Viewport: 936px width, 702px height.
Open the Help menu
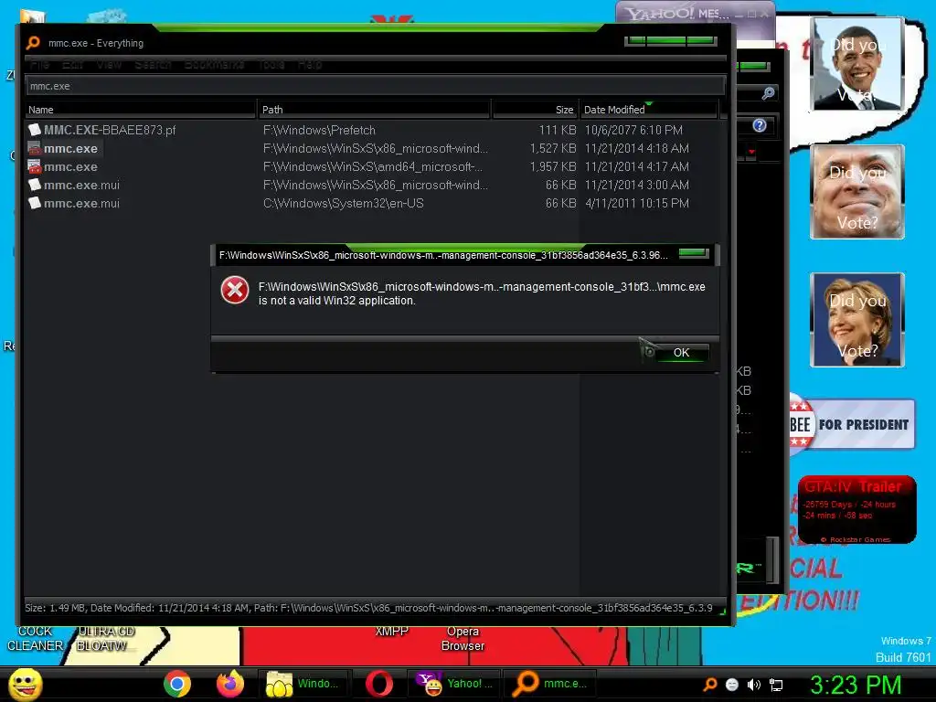tap(310, 65)
